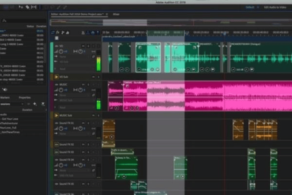Open the Properties panel tab
This screenshot has width=292, height=195.
(24, 97)
